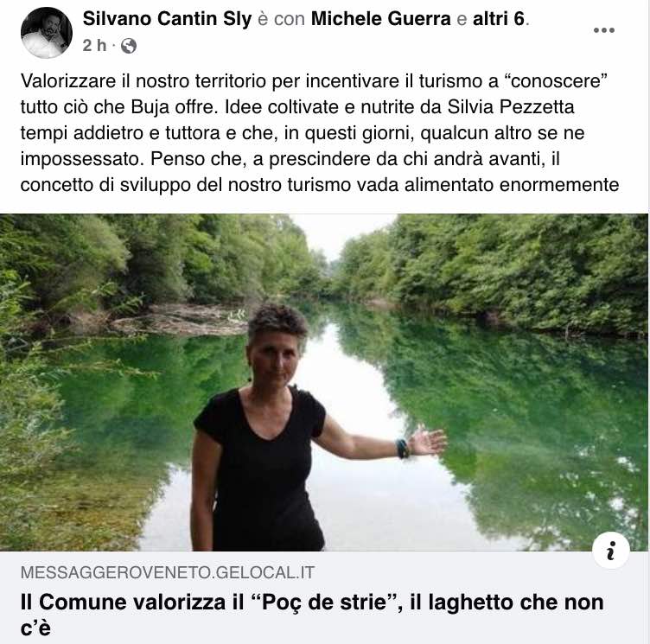Show the 'altri 6' tagged people

coord(499,19)
